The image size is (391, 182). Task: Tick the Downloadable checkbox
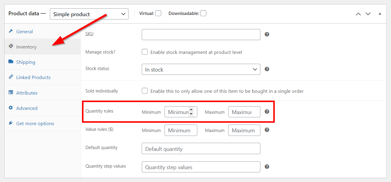tap(203, 13)
